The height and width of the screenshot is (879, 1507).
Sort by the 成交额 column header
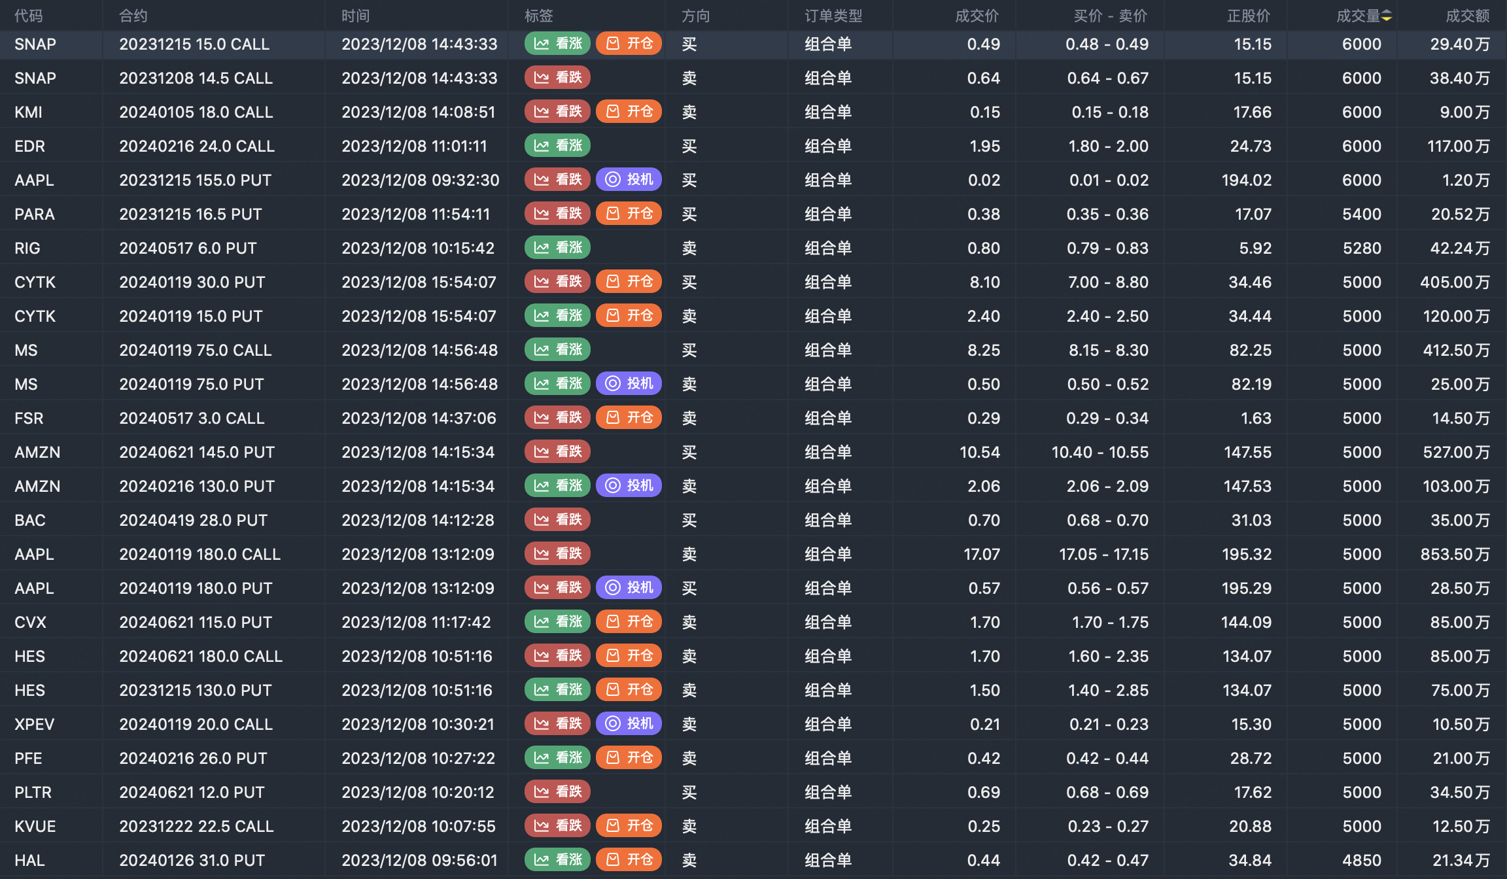tap(1467, 16)
